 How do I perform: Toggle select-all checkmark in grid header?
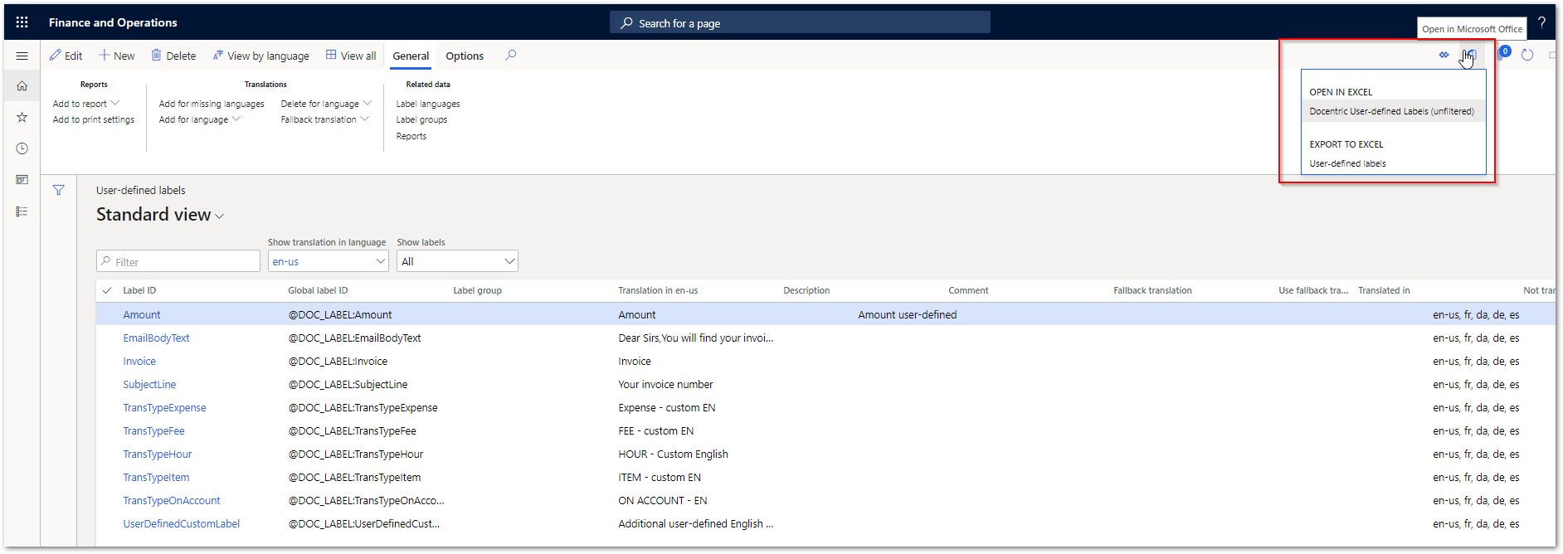(107, 290)
